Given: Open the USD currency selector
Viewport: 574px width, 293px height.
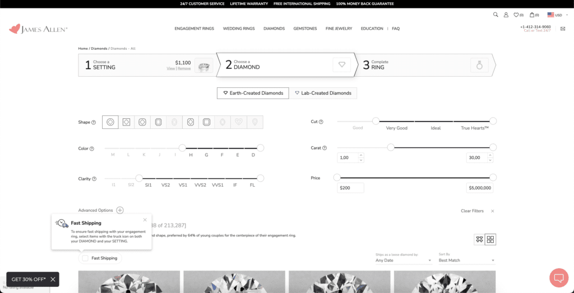Looking at the screenshot, I should pos(557,15).
